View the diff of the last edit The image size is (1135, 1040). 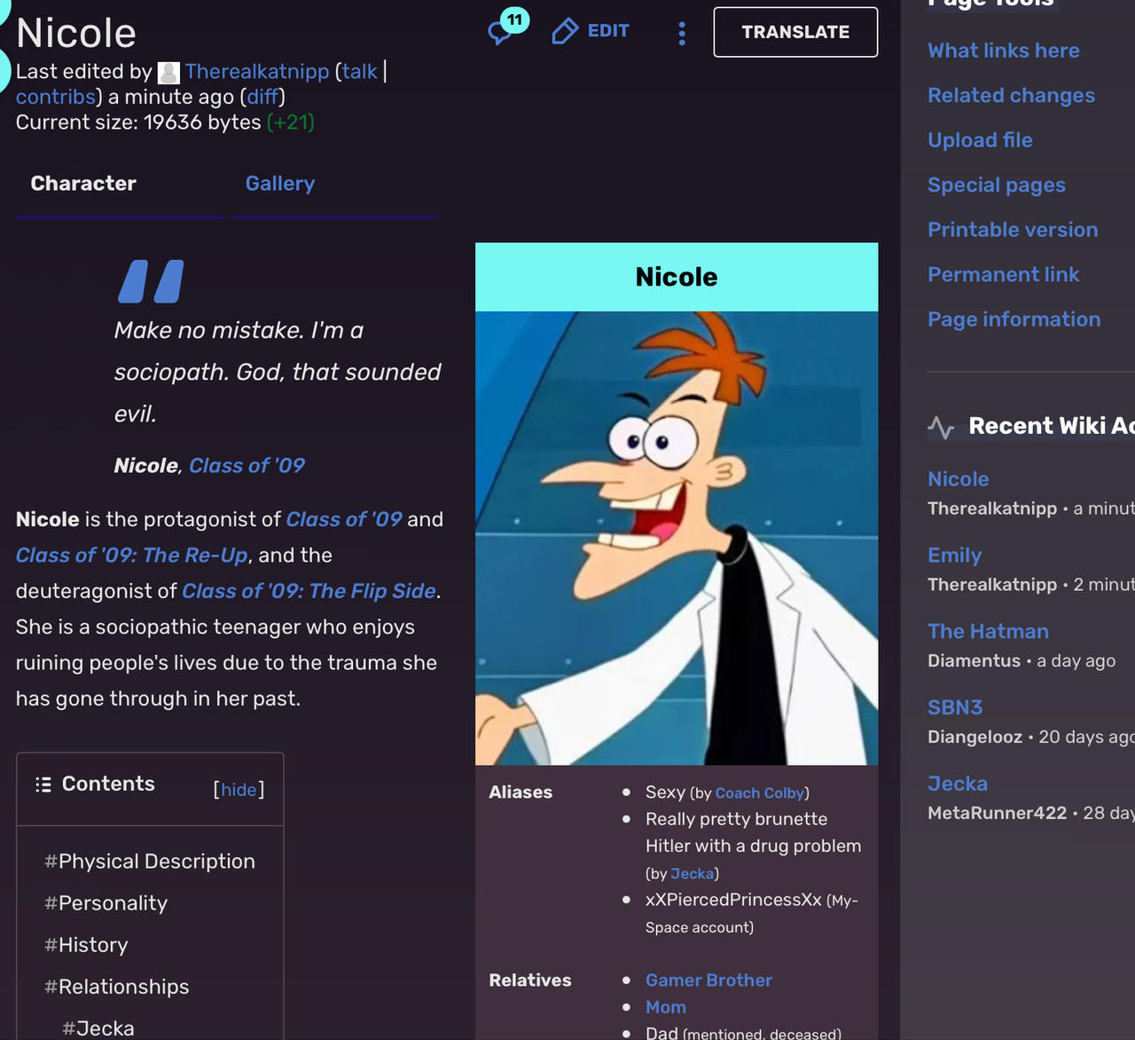(x=262, y=97)
